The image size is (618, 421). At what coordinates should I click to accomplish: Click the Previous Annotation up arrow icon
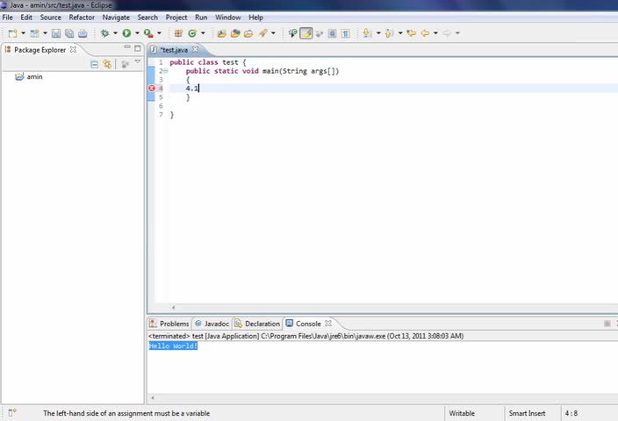click(x=389, y=33)
